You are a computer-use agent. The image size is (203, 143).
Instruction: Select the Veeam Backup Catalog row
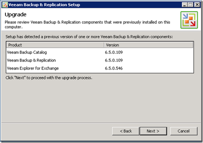100,52
